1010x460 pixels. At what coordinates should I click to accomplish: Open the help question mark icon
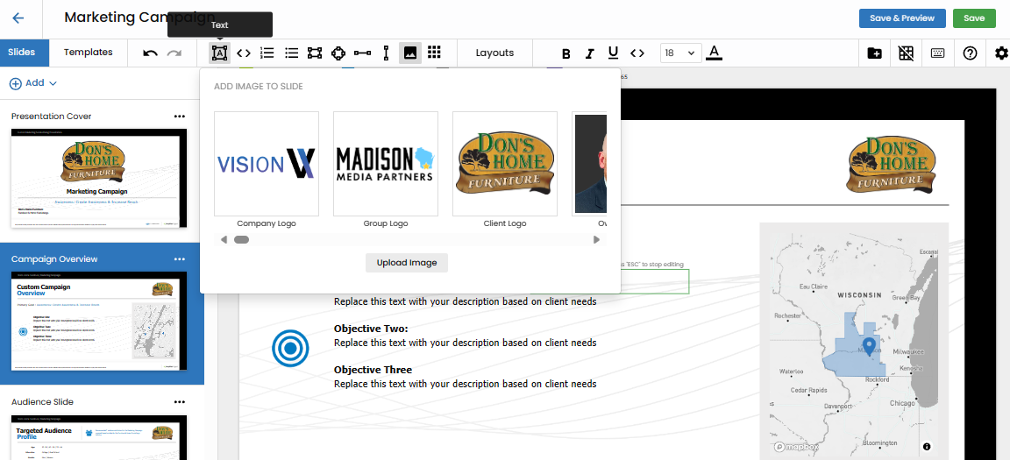coord(970,53)
